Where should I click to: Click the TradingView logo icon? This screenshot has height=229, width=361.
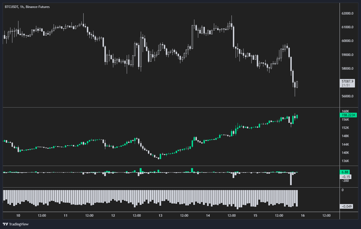[5, 224]
